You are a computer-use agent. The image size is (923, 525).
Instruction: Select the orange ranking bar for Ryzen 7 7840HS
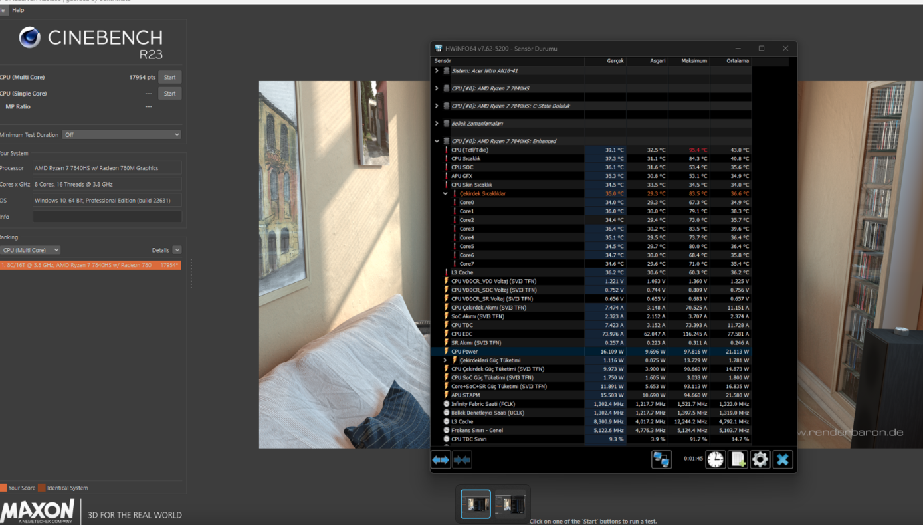click(x=90, y=265)
